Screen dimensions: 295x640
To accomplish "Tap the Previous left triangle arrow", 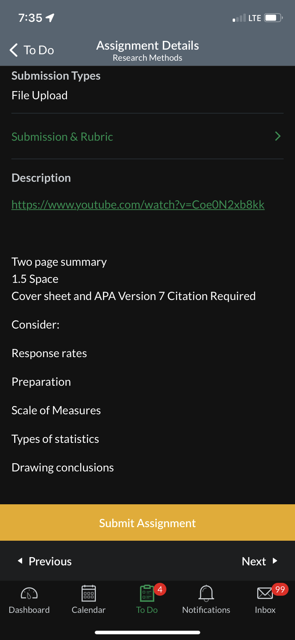I will [20, 561].
